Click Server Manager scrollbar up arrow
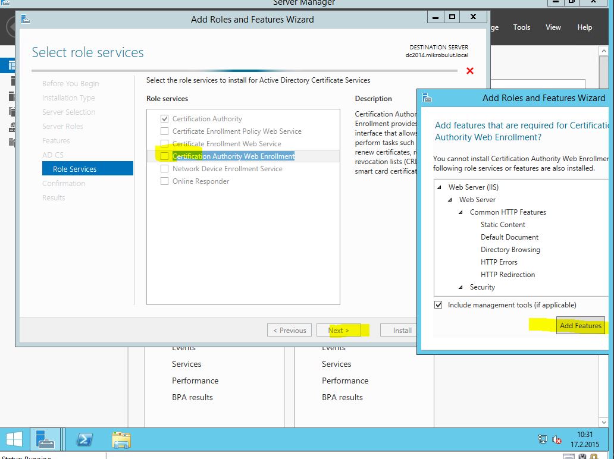Screen dimensions: 614x459 [603, 51]
